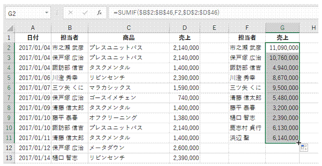Click cell showing 8,670,000

coord(282,78)
